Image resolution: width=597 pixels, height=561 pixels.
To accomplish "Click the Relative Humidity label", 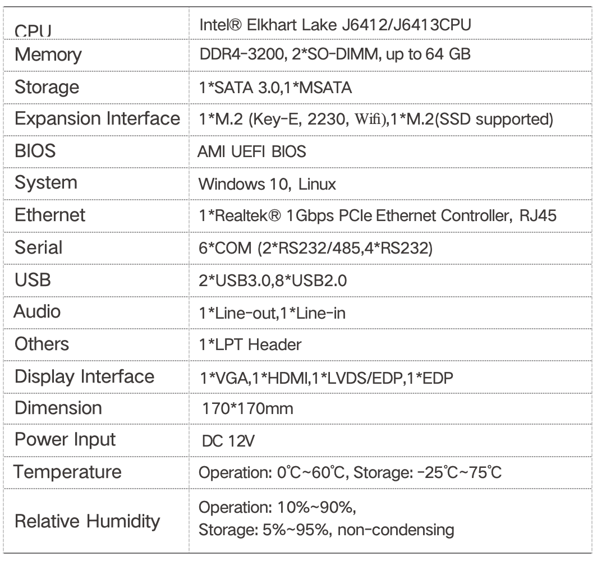I will point(87,521).
